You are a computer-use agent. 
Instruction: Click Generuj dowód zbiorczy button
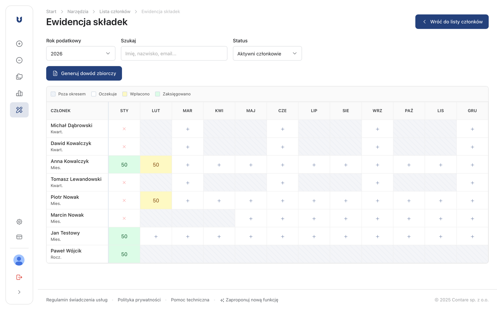point(84,73)
